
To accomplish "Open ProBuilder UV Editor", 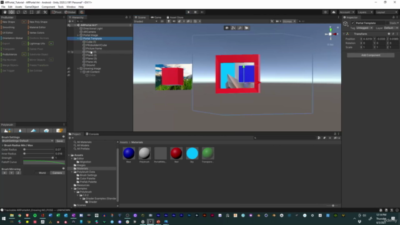I will (7, 32).
